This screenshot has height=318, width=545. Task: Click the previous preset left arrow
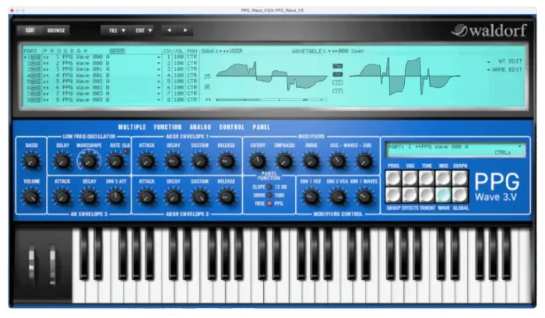(171, 30)
